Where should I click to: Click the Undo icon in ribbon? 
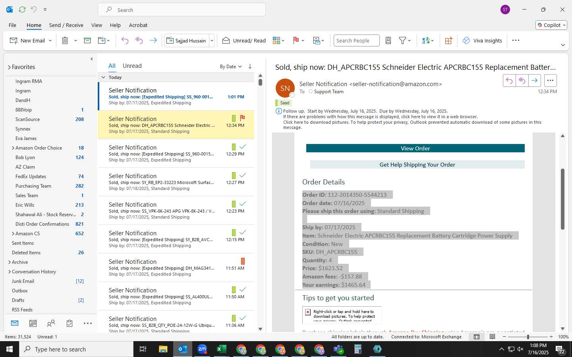tap(125, 40)
